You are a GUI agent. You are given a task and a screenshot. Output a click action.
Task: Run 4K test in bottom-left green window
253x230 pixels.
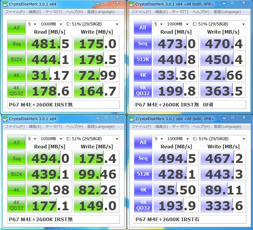pyautogui.click(x=16, y=189)
